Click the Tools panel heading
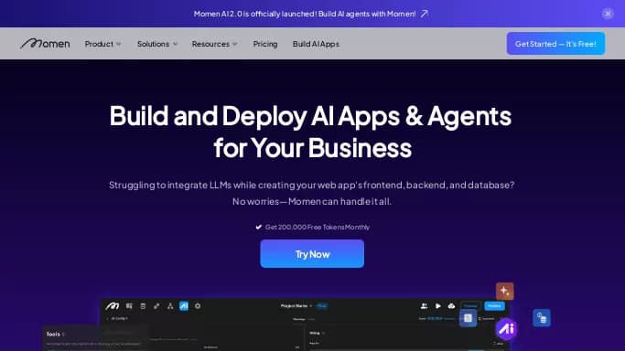625x351 pixels. tap(53, 335)
